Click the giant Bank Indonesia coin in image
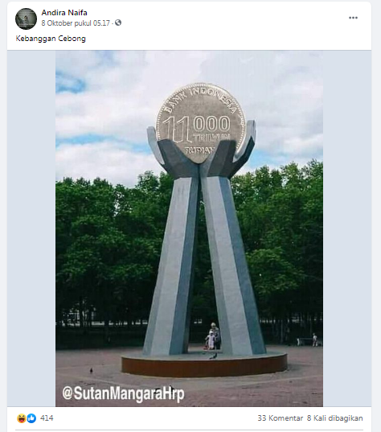 [200, 123]
